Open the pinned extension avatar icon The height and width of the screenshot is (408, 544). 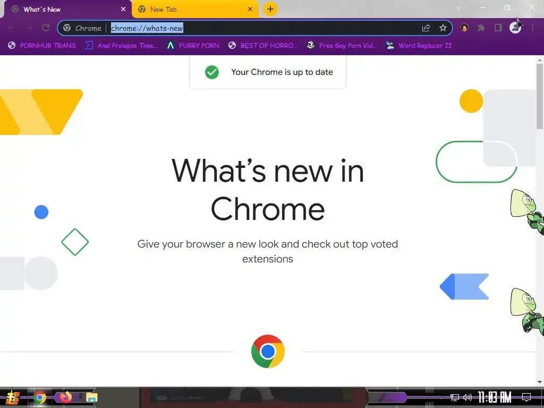[464, 28]
